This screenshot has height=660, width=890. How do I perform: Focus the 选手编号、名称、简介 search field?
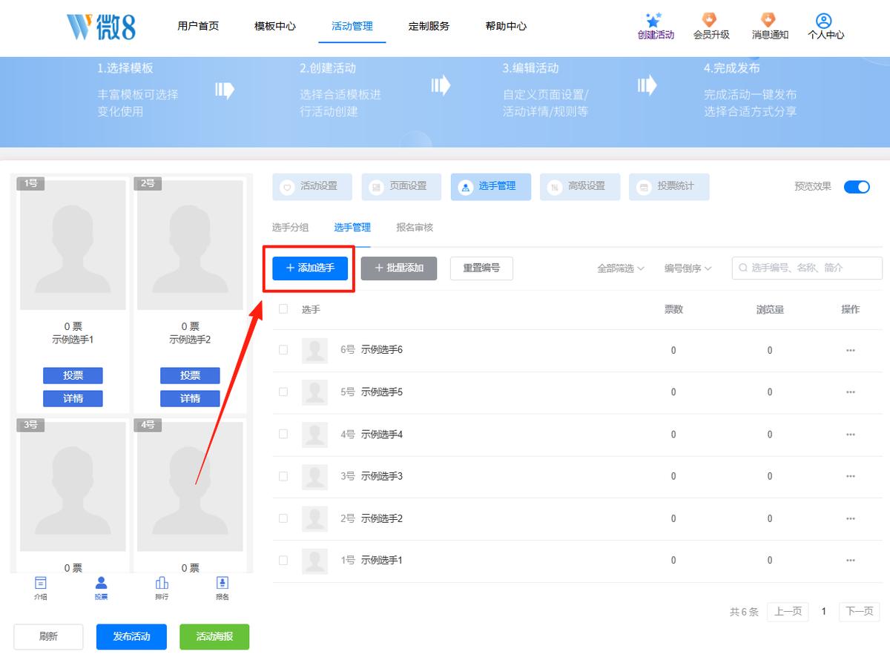(807, 268)
